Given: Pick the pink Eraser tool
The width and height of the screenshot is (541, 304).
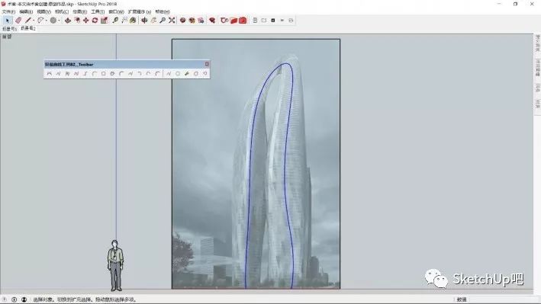Looking at the screenshot, I should [x=18, y=21].
